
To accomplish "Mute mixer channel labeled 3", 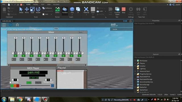I will 40,56.
